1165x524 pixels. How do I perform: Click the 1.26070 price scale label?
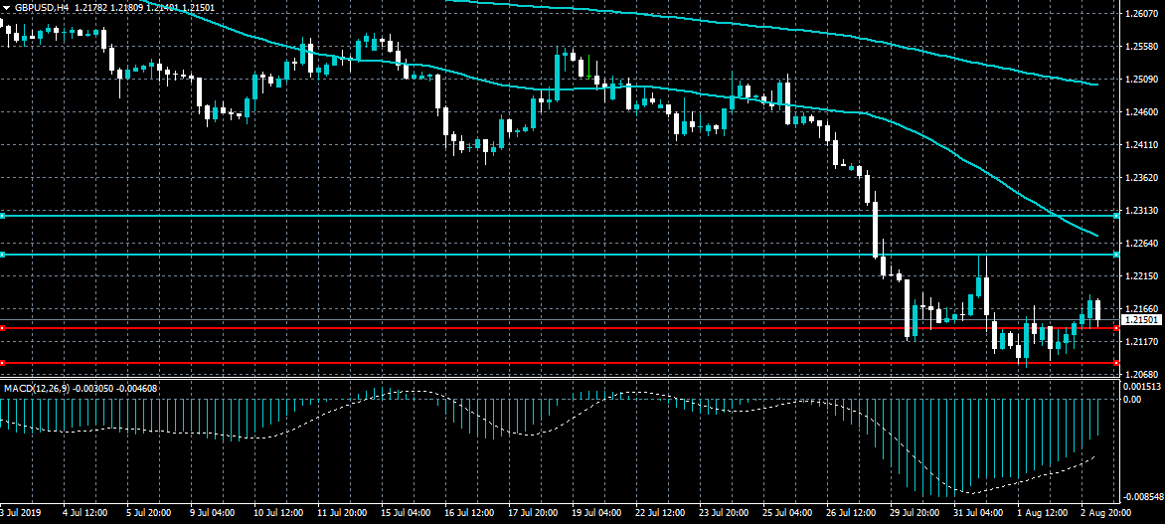pyautogui.click(x=1143, y=14)
